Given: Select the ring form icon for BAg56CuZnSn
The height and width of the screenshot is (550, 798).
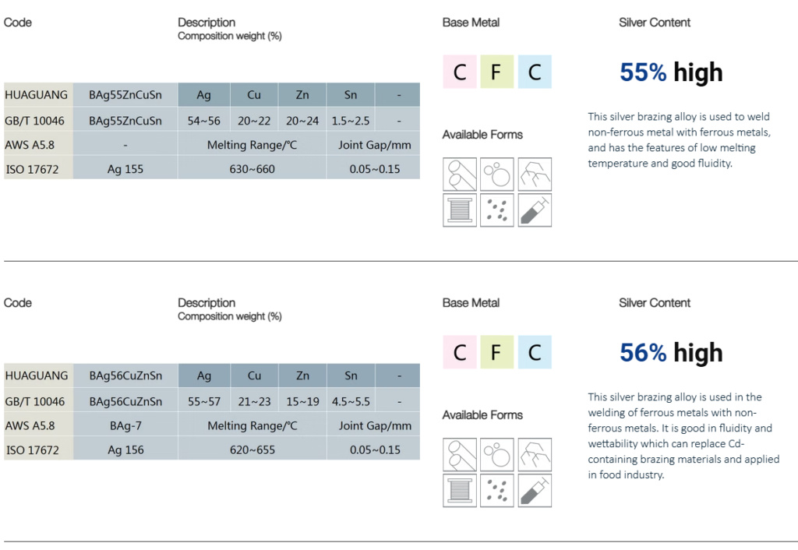Looking at the screenshot, I should (x=497, y=455).
